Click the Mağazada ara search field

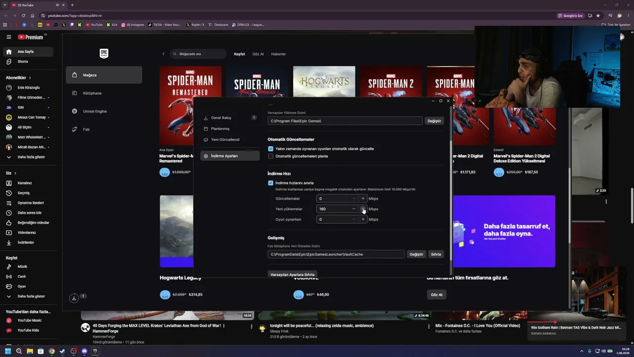(199, 54)
